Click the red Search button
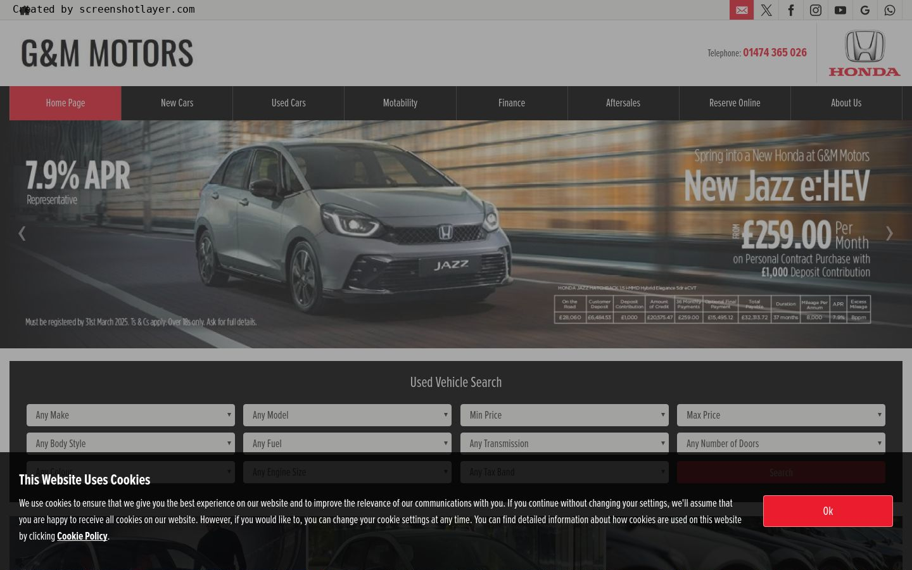 (x=781, y=472)
